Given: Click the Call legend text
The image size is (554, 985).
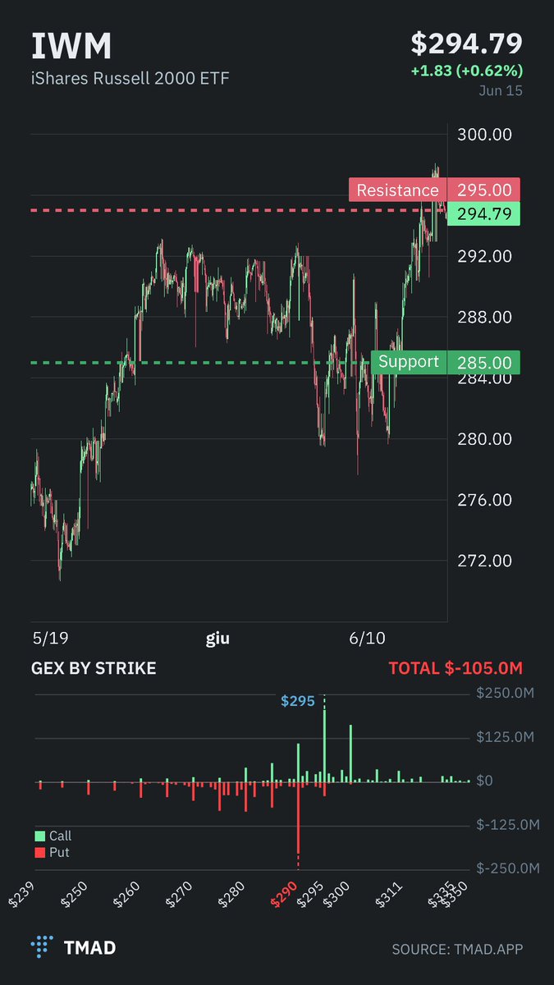Looking at the screenshot, I should point(61,836).
